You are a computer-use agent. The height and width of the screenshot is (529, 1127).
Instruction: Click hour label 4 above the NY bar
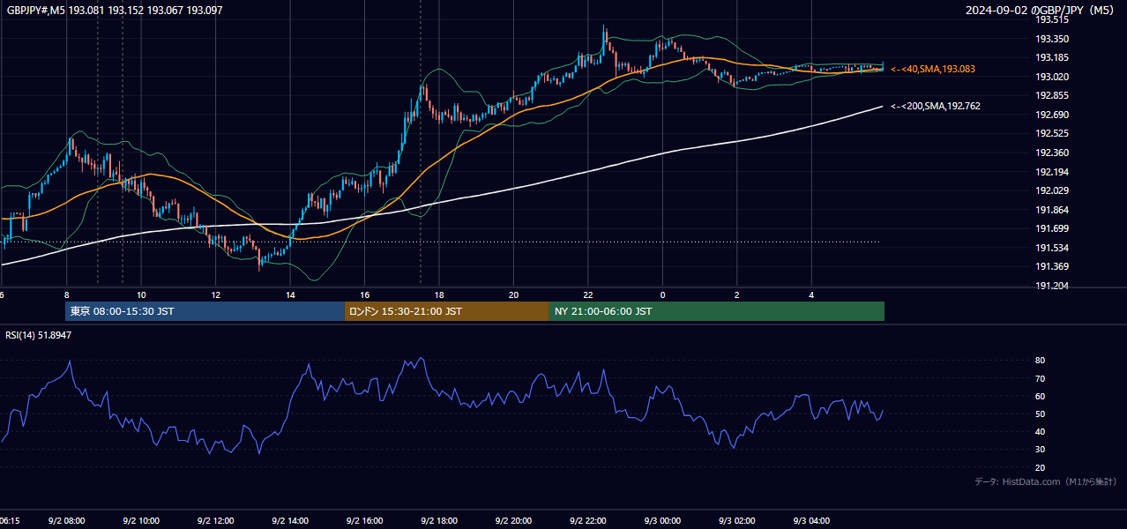point(811,294)
